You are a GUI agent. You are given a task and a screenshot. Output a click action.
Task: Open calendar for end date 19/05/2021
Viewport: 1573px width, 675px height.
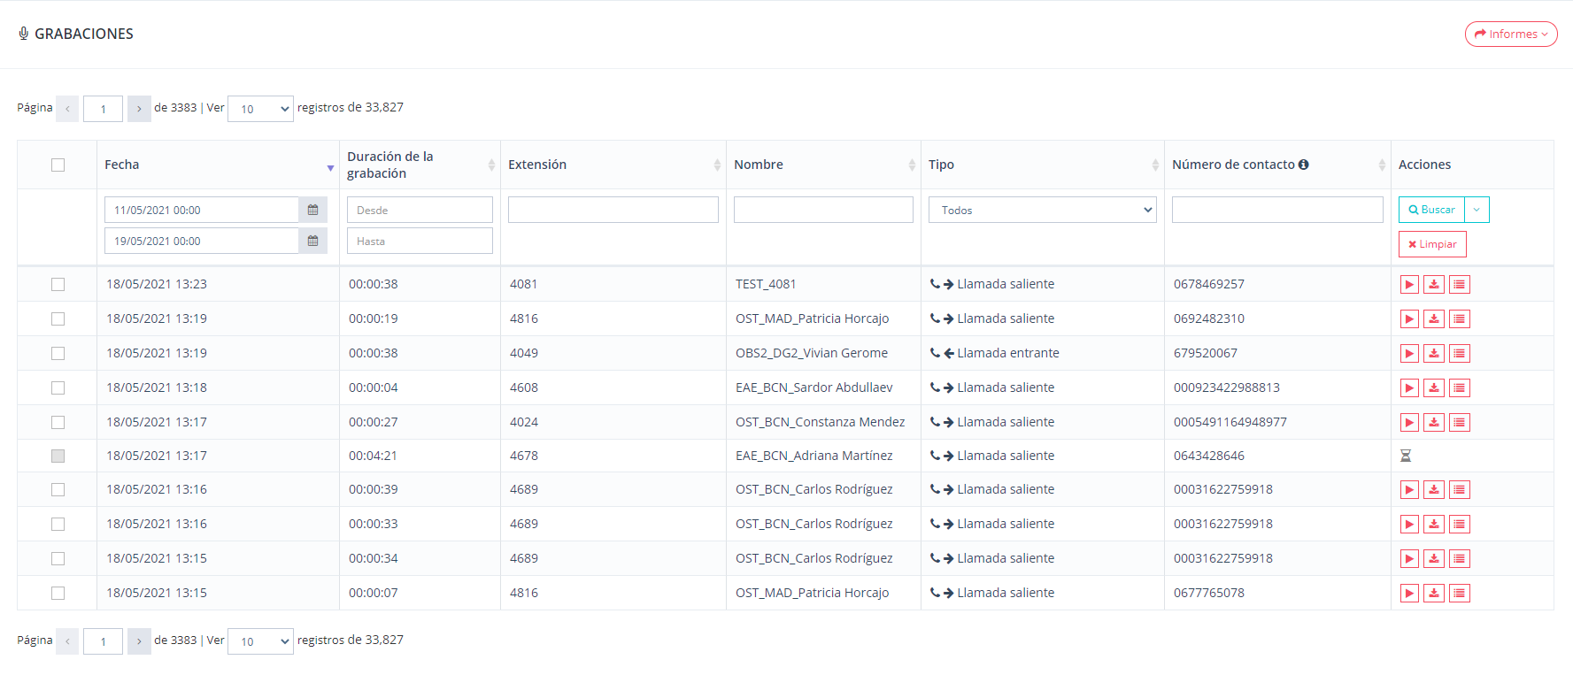point(312,241)
